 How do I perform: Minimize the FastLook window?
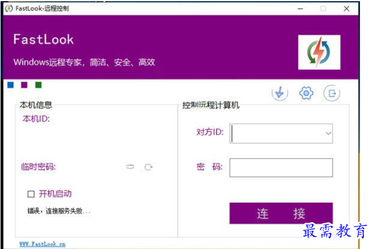(300, 9)
